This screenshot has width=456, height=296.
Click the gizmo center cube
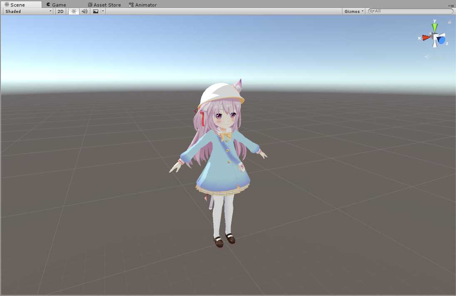[x=435, y=37]
